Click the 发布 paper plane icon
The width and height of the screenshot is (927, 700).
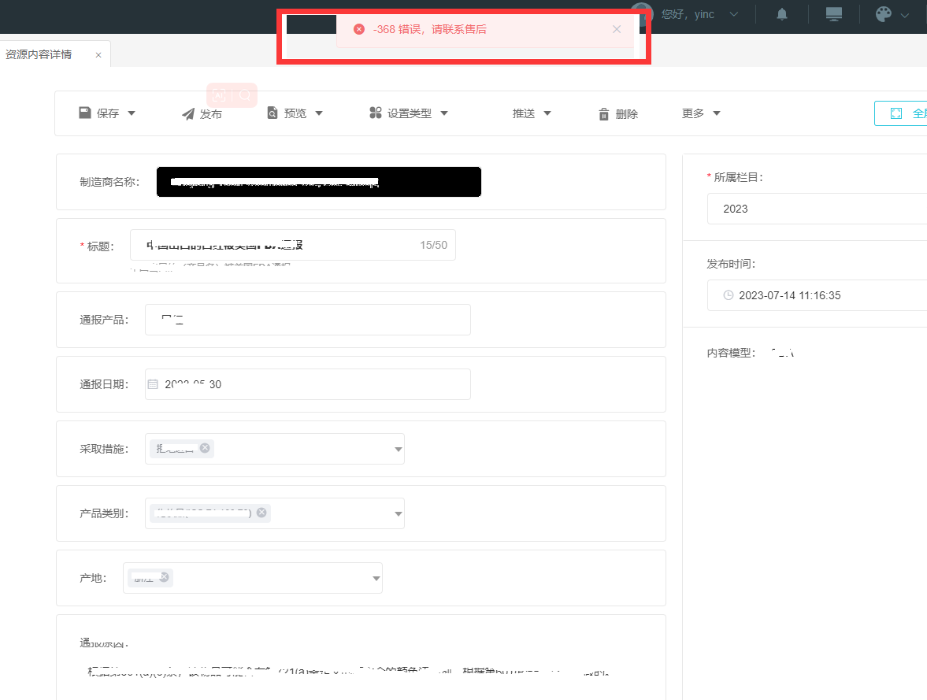(188, 114)
